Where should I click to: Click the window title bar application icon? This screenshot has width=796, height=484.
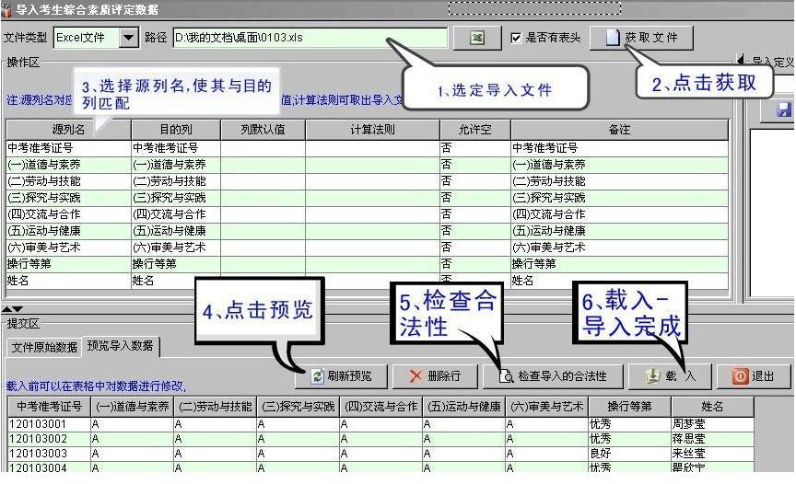click(x=6, y=9)
